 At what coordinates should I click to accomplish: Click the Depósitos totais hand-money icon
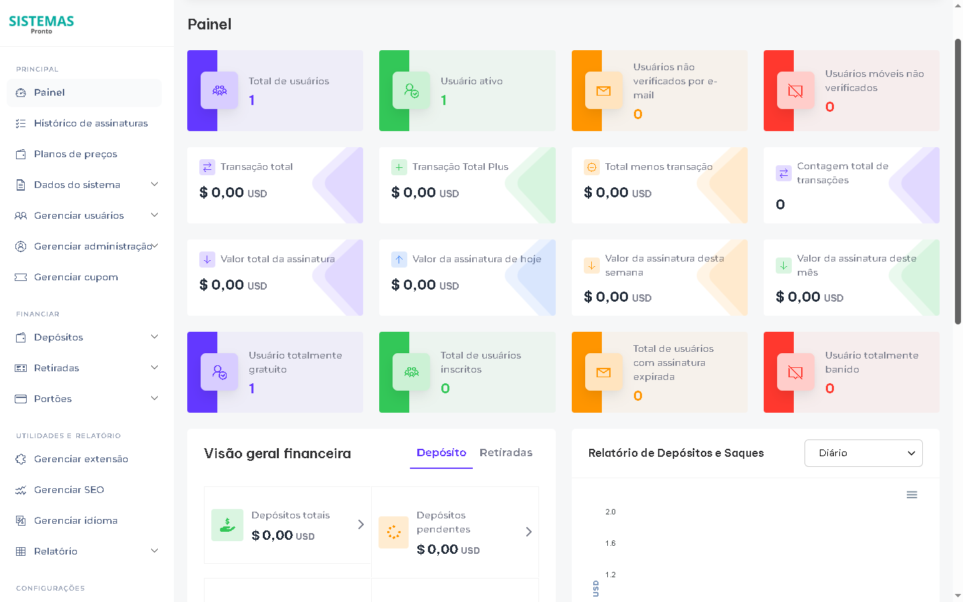click(227, 525)
